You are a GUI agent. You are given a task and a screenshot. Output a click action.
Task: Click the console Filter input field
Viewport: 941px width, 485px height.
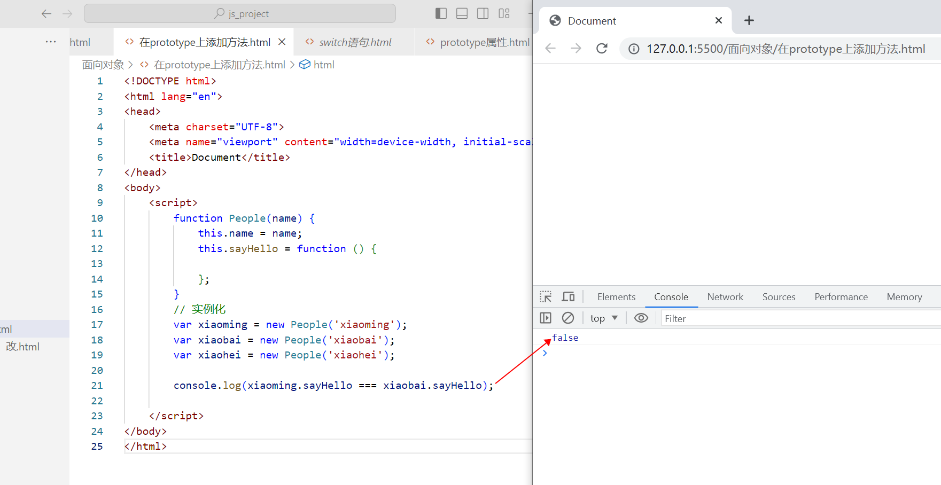coord(800,318)
